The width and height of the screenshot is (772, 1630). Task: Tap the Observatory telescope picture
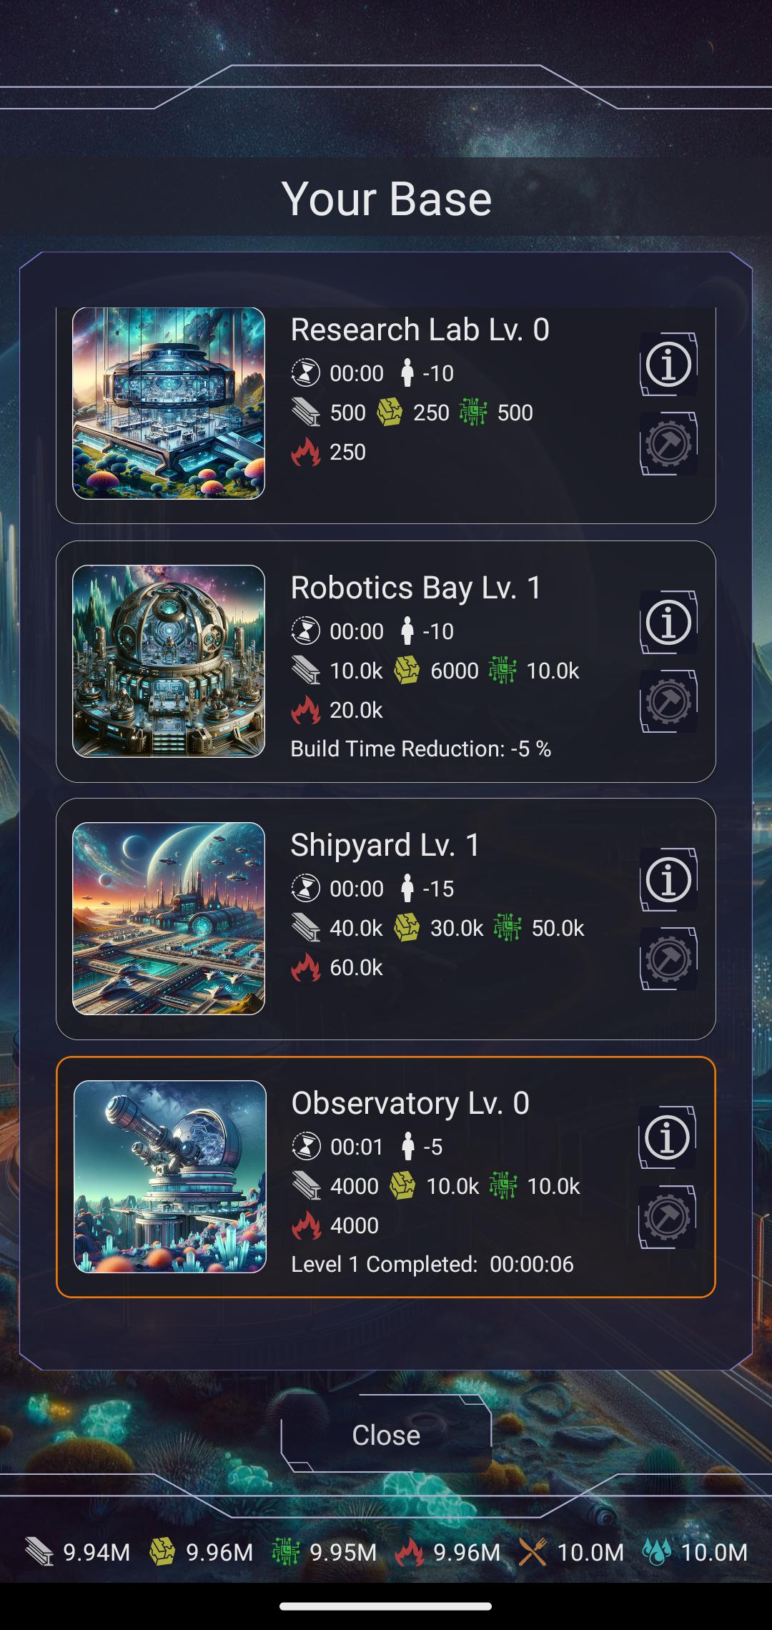coord(170,1177)
